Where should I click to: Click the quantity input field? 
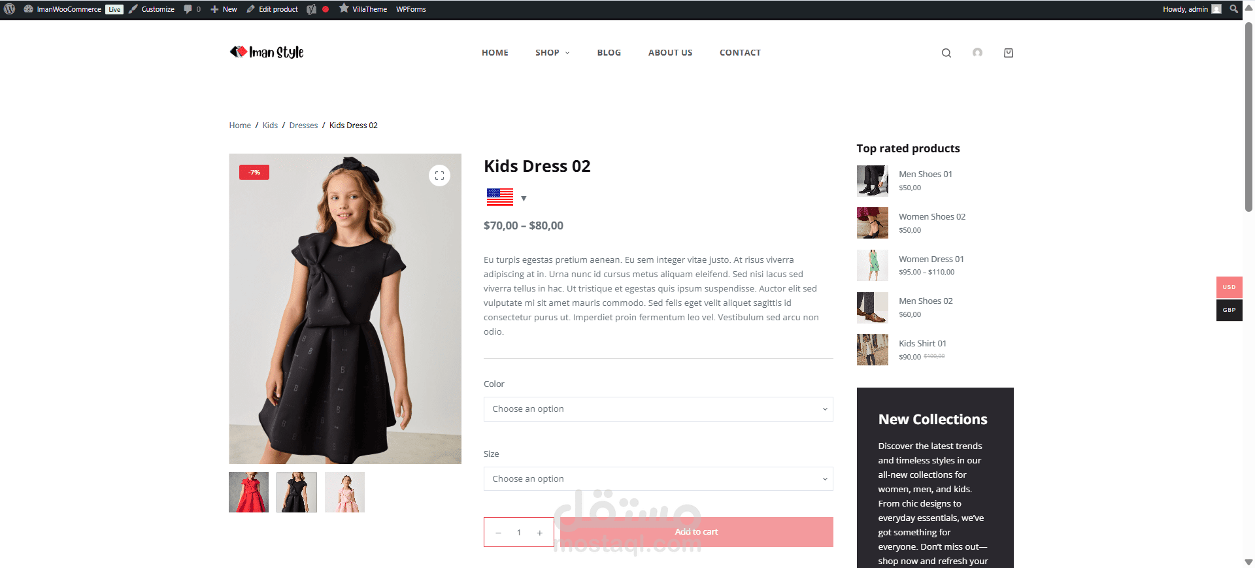coord(519,533)
